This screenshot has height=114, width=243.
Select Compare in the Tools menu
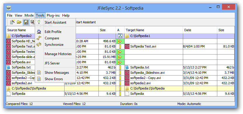tap(55, 38)
